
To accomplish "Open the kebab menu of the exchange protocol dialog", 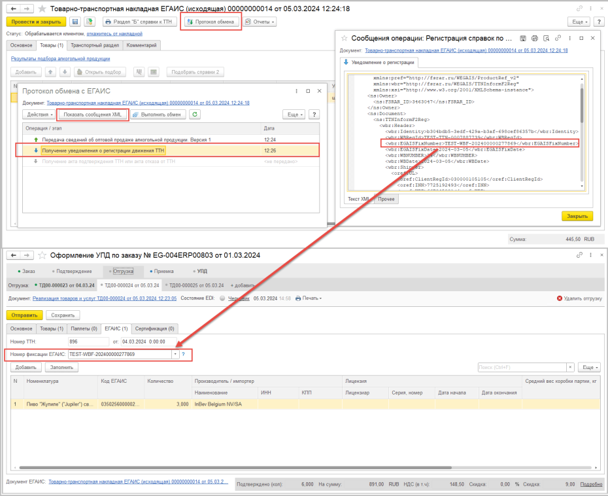I will click(297, 91).
